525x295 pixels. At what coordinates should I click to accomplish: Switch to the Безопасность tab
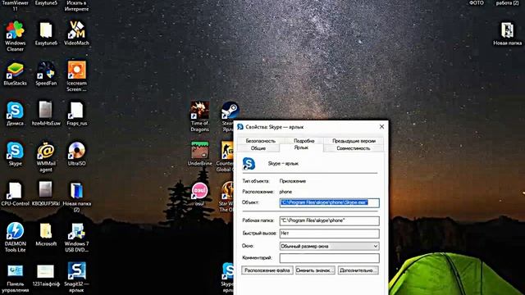point(261,141)
